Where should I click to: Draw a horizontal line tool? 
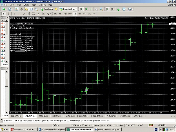[x=19, y=14]
